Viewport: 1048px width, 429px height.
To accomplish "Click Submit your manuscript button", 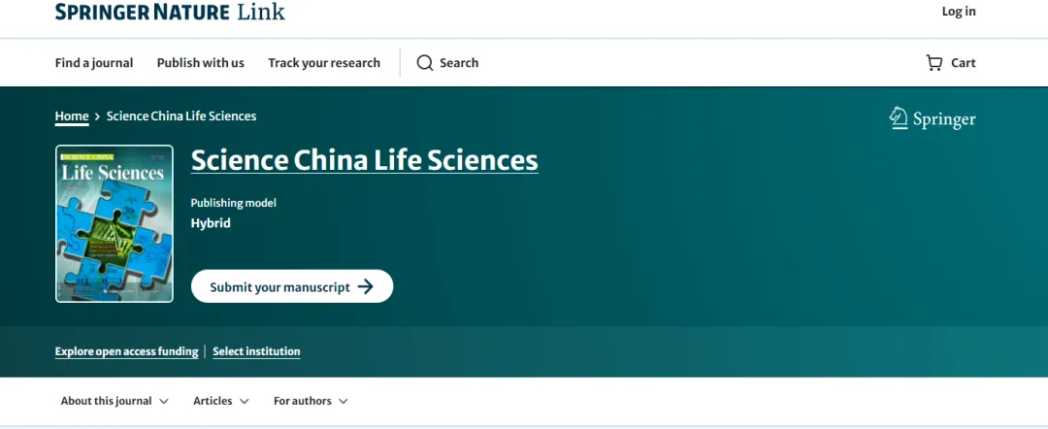I will (x=292, y=286).
